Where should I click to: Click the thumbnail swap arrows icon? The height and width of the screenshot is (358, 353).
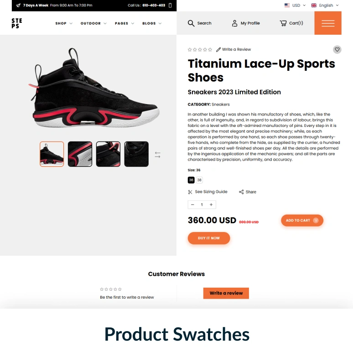157,155
